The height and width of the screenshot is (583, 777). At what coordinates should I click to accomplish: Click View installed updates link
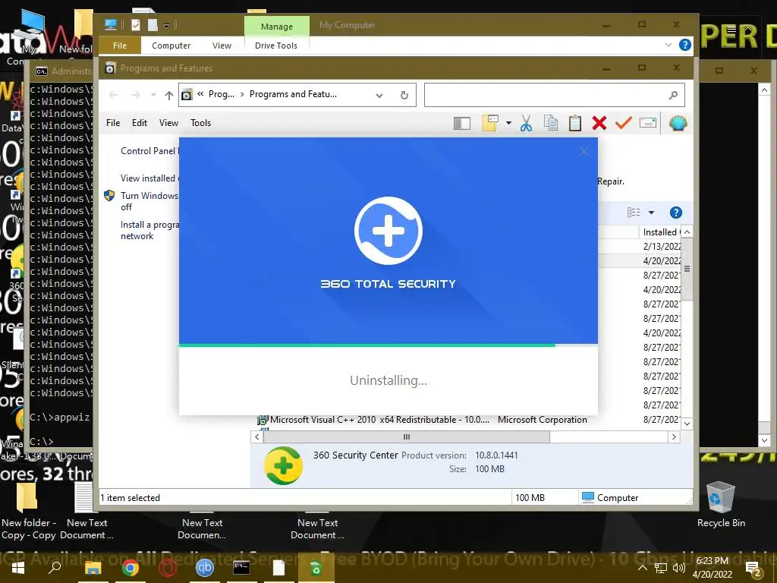(149, 178)
